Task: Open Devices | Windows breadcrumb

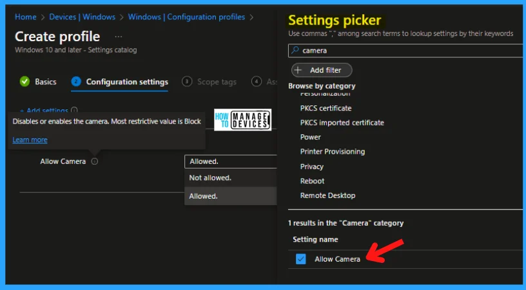Action: click(83, 17)
